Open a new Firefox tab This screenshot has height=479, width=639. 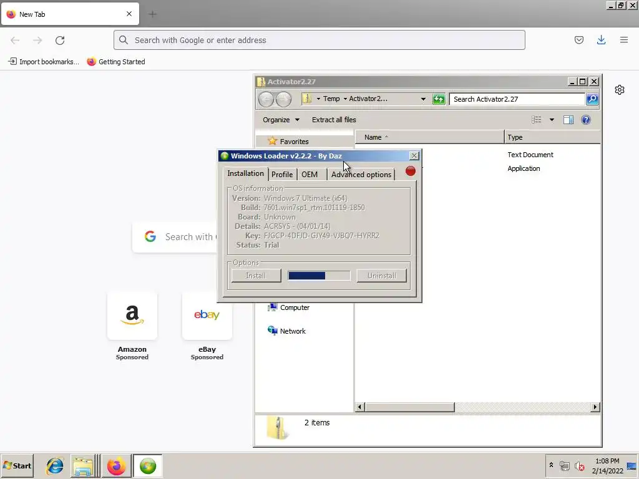pos(152,14)
